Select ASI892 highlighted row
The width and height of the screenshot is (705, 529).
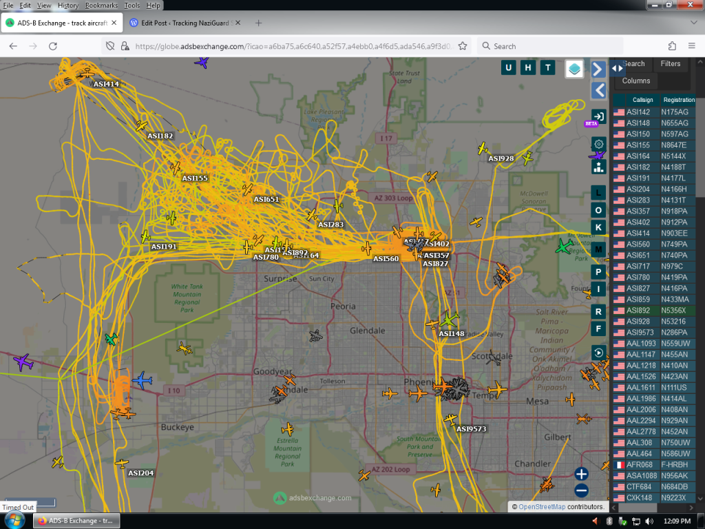[x=654, y=311]
